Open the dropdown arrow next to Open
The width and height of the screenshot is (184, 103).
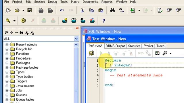pyautogui.click(x=23, y=11)
